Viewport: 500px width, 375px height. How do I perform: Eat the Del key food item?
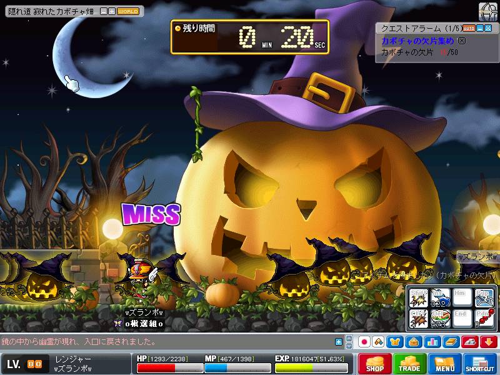click(440, 319)
